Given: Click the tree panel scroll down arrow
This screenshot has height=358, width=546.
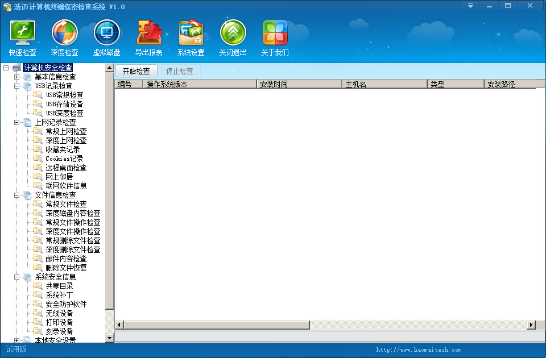Looking at the screenshot, I should [x=109, y=338].
